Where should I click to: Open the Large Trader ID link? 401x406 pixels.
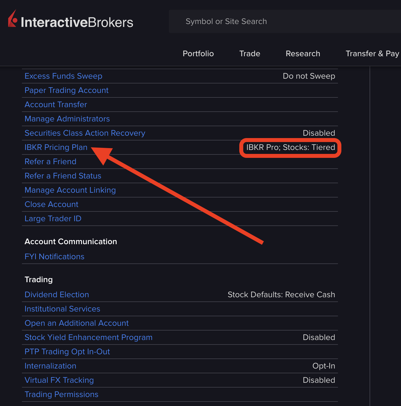pyautogui.click(x=53, y=219)
